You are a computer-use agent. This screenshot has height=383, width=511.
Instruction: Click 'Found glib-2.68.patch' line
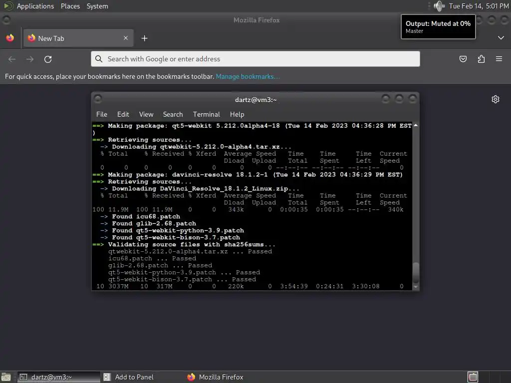click(x=154, y=223)
